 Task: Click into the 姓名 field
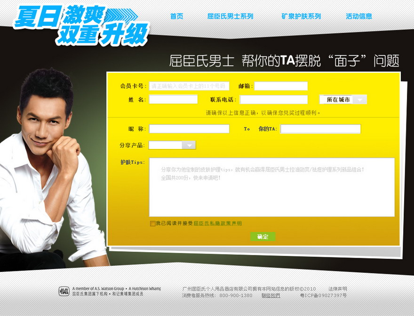pos(173,100)
